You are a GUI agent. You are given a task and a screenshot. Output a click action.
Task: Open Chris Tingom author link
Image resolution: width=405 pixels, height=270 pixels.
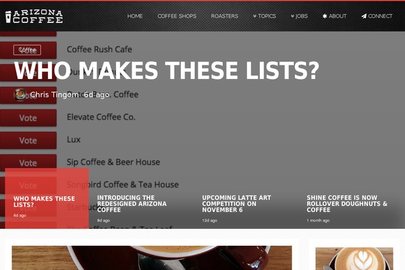pyautogui.click(x=54, y=94)
